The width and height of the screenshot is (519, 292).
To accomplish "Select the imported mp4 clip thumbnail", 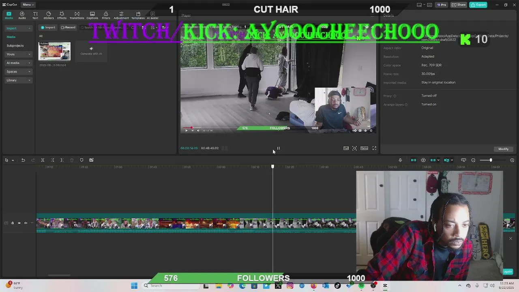I will pos(54,51).
